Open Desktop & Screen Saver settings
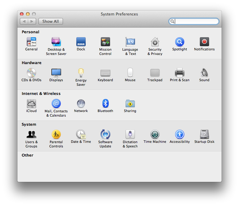The width and height of the screenshot is (239, 206). coord(56,42)
